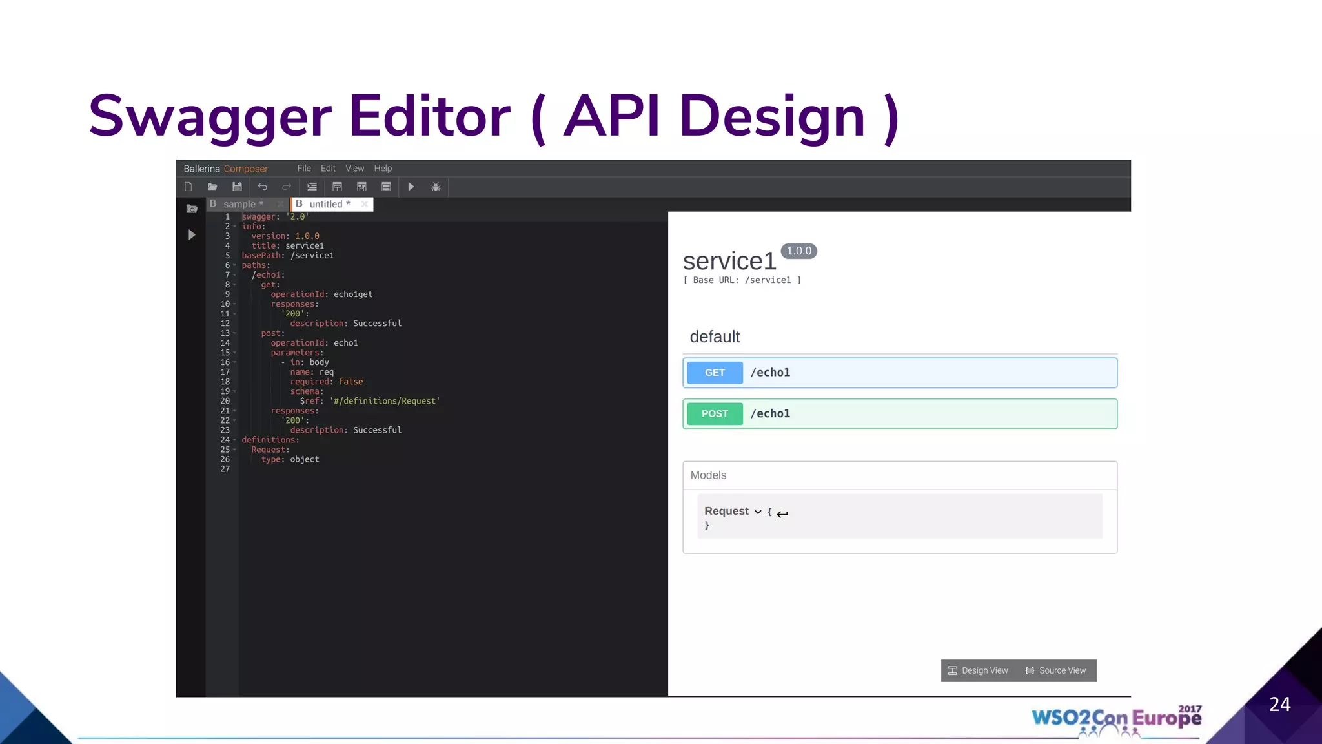Screen dimensions: 1322x744
Task: Fold the paths block at line 6
Action: point(234,265)
